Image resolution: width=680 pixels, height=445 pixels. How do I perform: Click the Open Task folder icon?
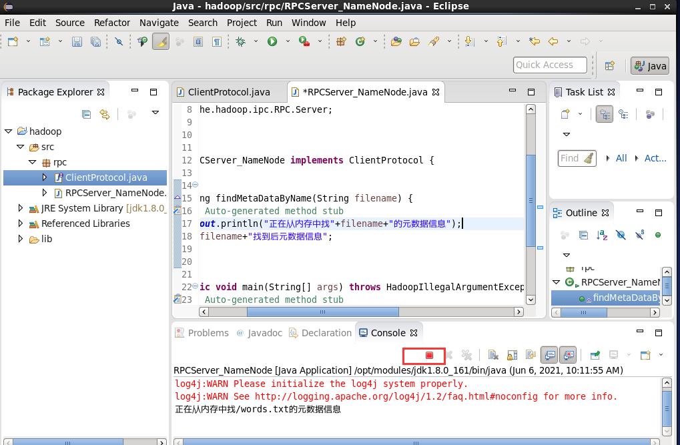[x=414, y=41]
